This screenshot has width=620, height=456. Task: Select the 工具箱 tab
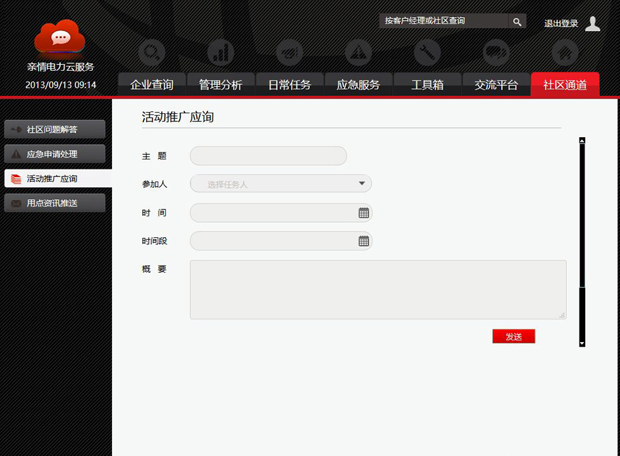pos(427,84)
